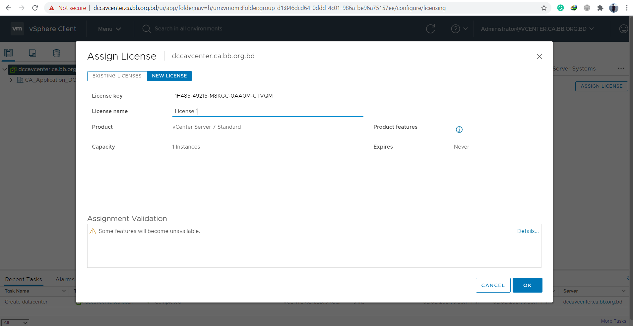
Task: Open the browser extensions puzzle icon
Action: tap(600, 8)
